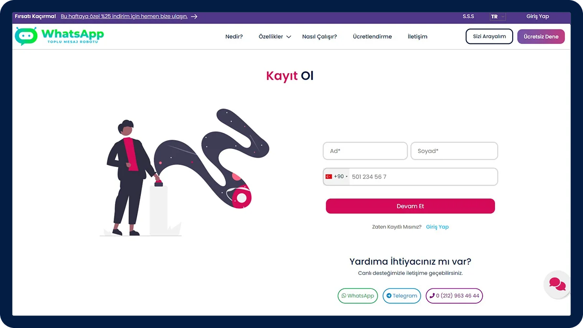Click the phone handset icon next to number
Viewport: 583px width, 328px height.
coord(432,295)
